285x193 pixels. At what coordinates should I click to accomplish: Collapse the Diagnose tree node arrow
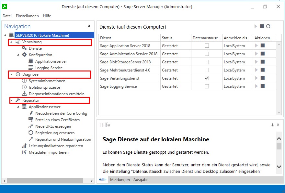coord(12,74)
